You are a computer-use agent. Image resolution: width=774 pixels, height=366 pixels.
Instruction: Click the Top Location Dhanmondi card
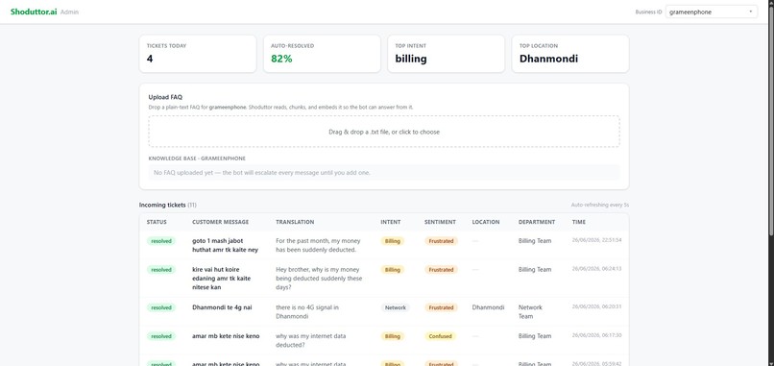point(570,54)
